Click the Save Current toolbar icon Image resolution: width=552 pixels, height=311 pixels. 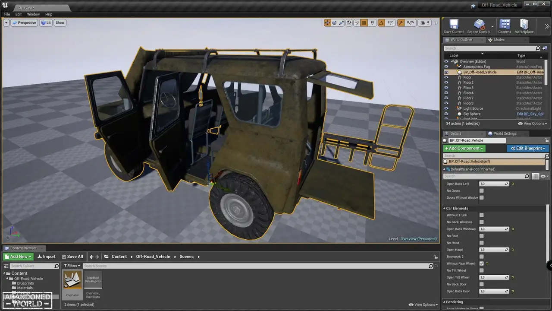(x=453, y=25)
